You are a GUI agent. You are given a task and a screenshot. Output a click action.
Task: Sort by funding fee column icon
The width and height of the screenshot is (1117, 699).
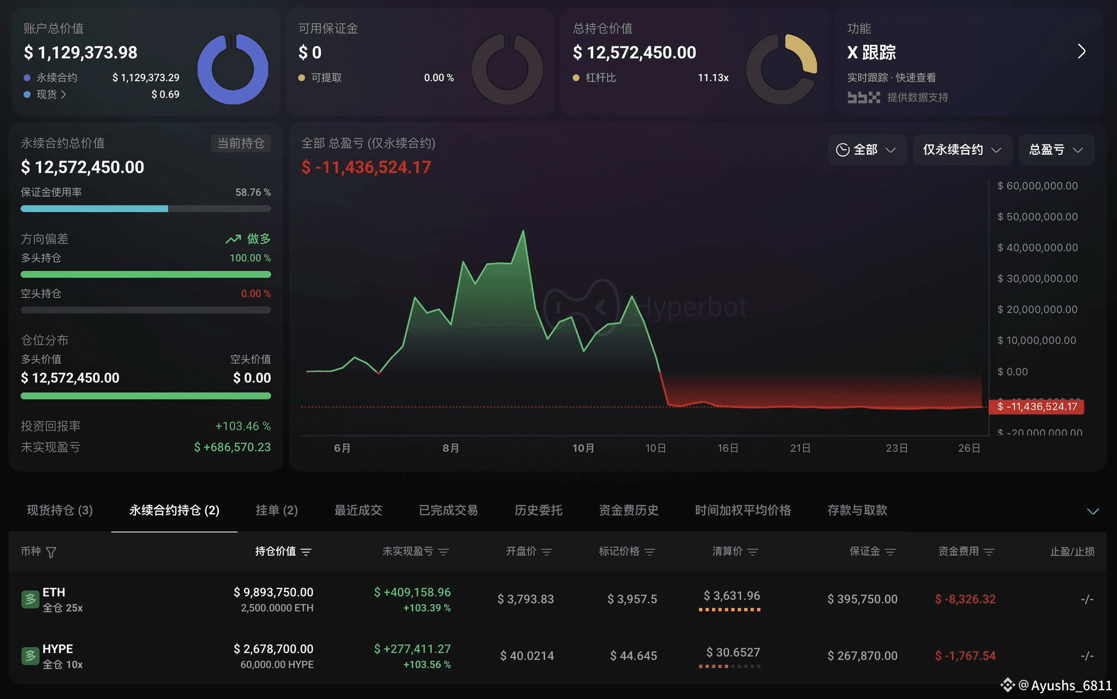click(989, 552)
